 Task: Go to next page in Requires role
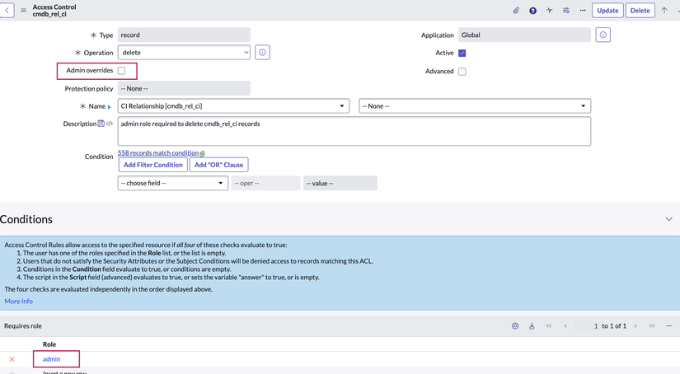635,326
